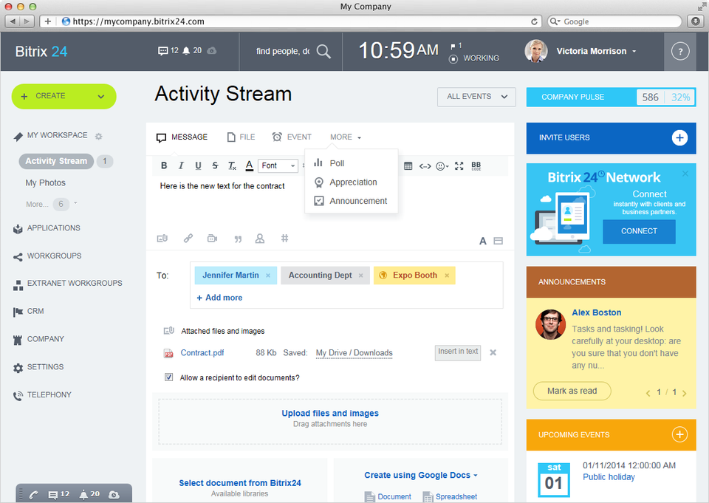Click the plus icon on Invite Users
709x503 pixels.
[679, 138]
